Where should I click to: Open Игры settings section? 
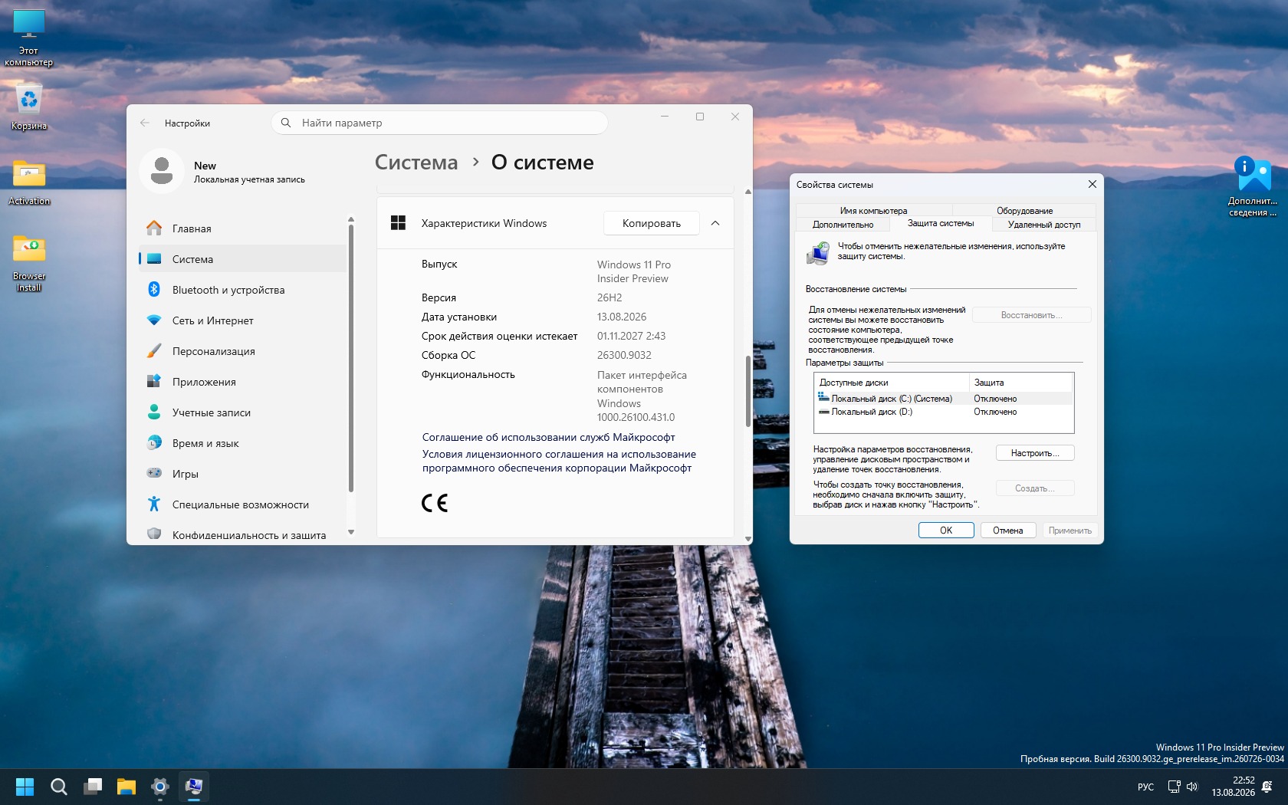tap(242, 474)
